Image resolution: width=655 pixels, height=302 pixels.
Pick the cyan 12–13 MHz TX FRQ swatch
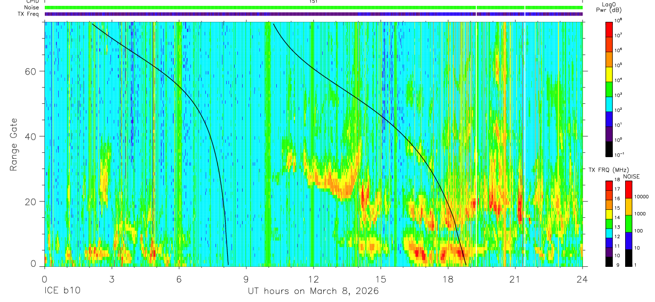609,233
